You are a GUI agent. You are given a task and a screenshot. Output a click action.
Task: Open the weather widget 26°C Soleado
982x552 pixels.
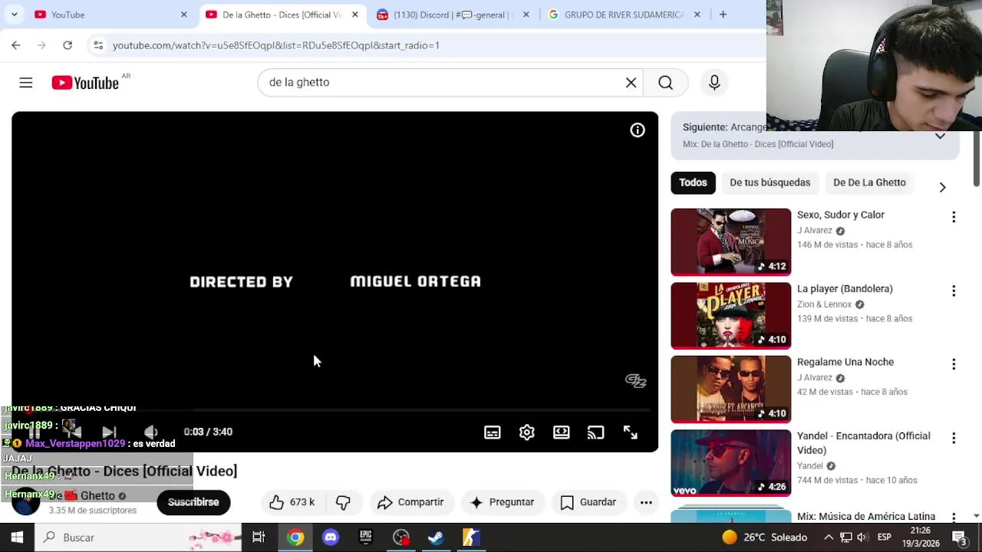pyautogui.click(x=764, y=537)
